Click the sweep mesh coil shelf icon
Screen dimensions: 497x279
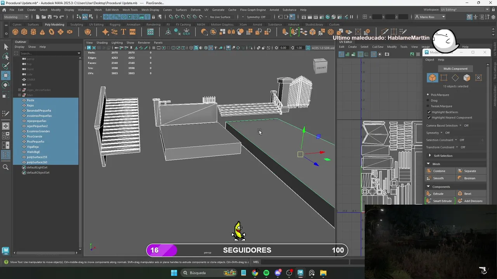(x=115, y=32)
